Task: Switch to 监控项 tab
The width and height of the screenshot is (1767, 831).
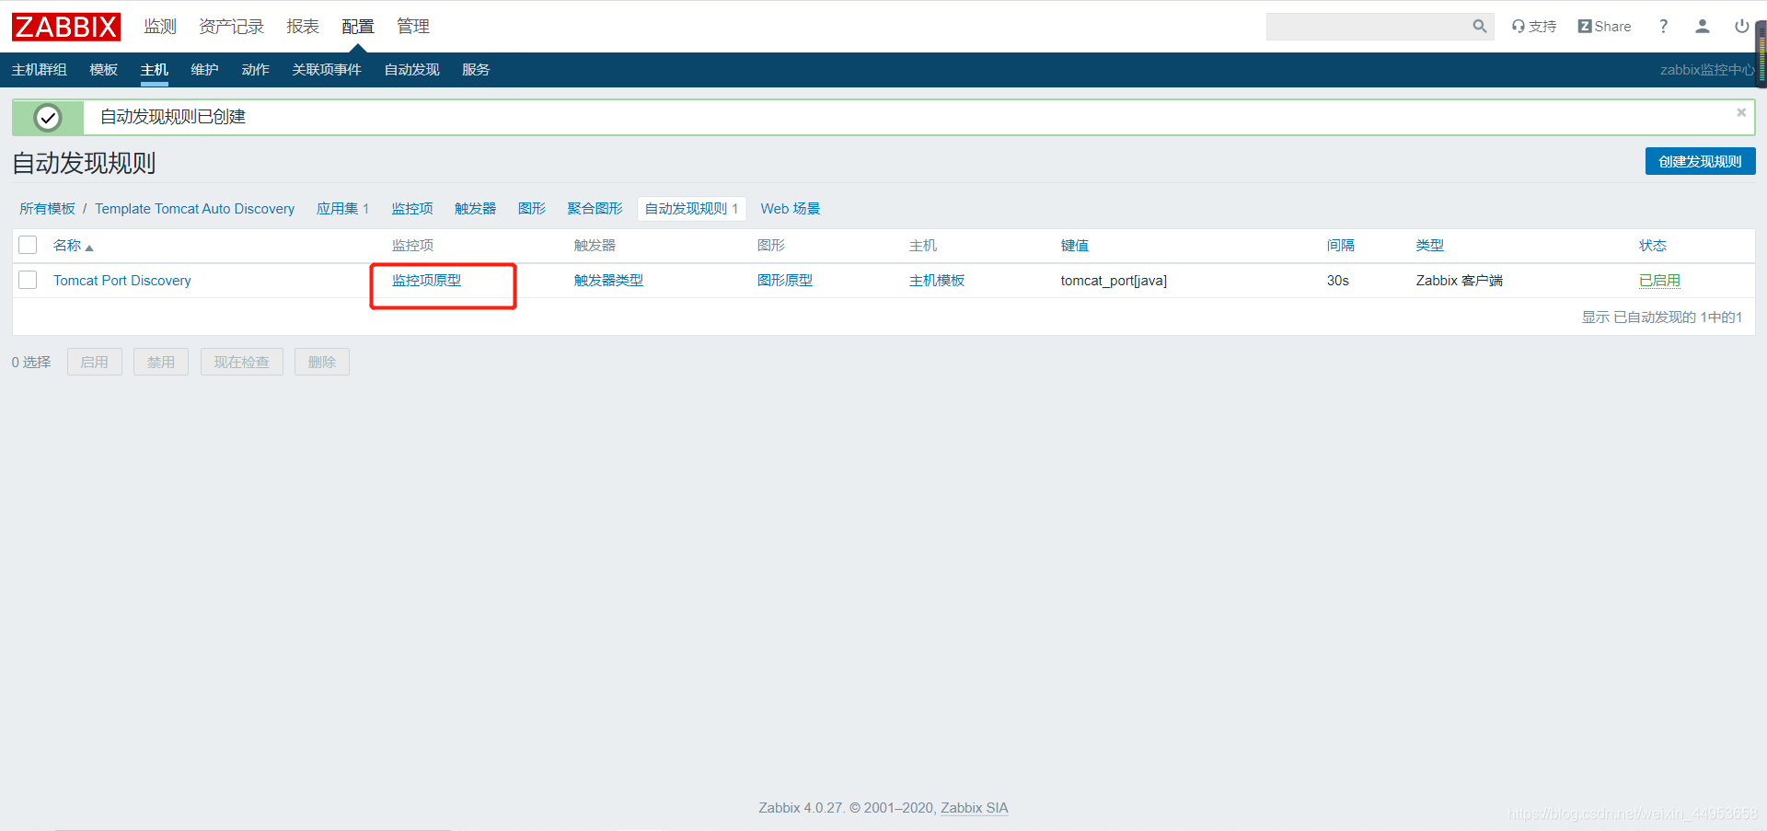Action: point(412,209)
